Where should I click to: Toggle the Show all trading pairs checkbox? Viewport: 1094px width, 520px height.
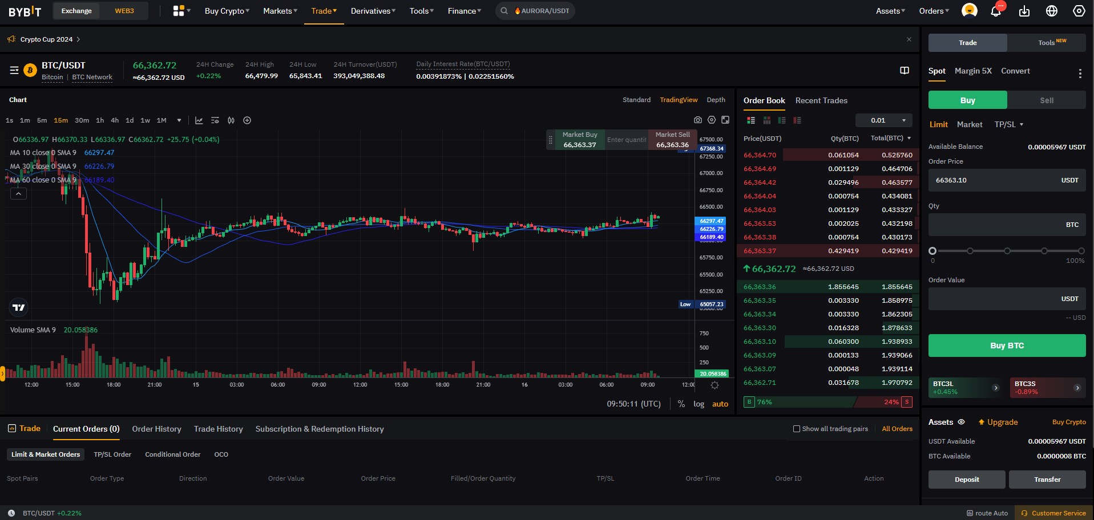coord(796,429)
